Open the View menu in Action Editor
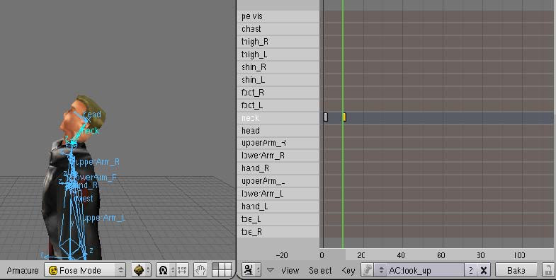 point(290,270)
